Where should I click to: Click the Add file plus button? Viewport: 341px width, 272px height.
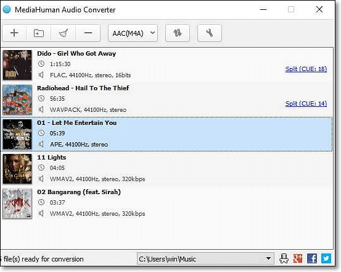click(14, 33)
